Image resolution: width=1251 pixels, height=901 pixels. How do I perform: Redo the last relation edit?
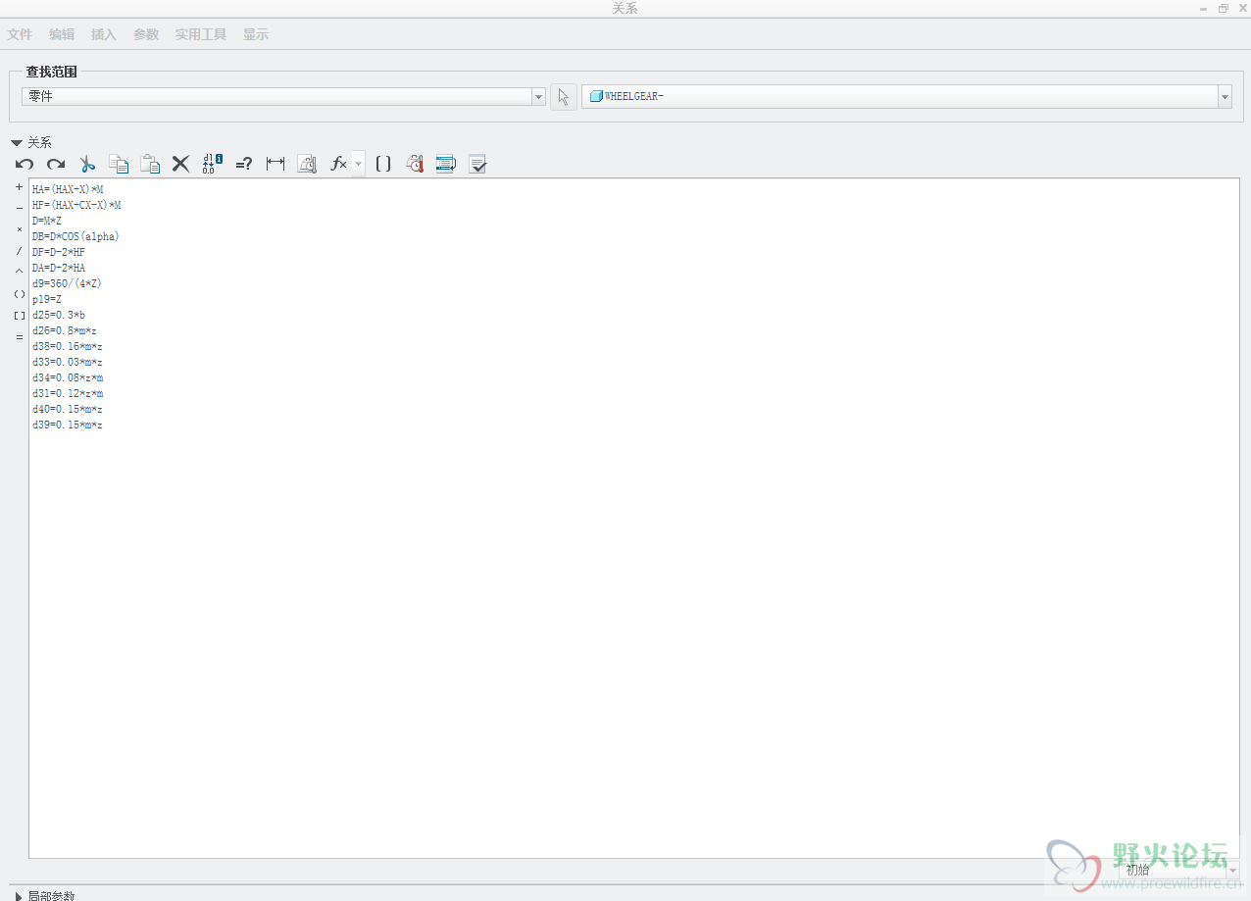tap(56, 164)
